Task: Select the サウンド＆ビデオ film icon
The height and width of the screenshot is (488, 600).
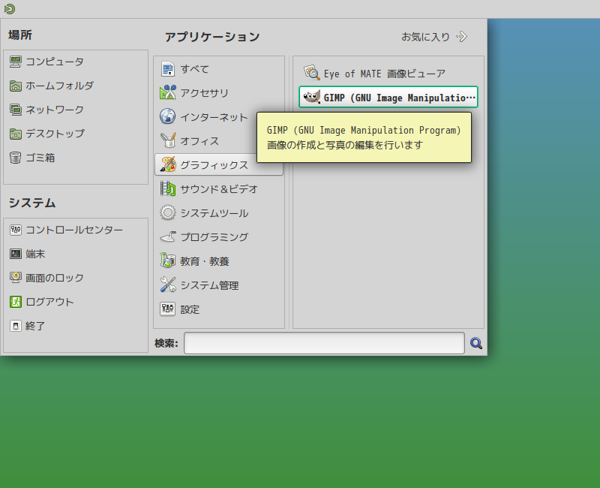Action: 167,189
